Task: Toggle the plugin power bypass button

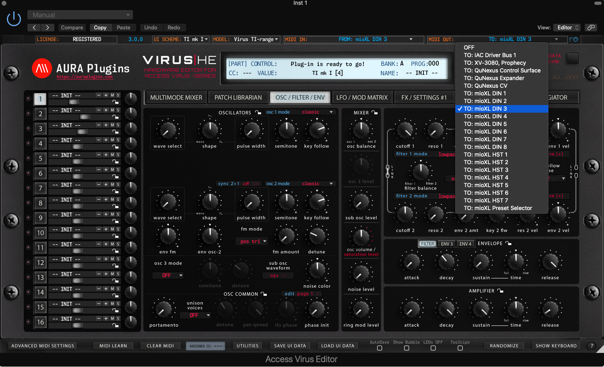Action: pos(14,19)
